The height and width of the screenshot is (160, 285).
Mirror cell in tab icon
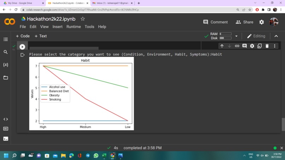pos(260,46)
